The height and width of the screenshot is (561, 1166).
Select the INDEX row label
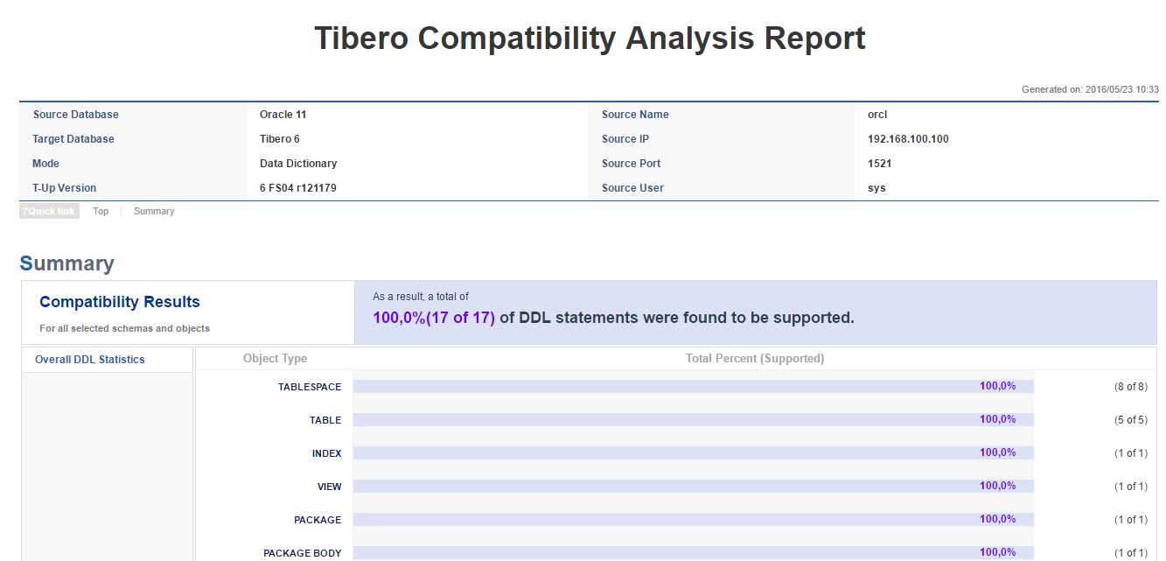(326, 452)
